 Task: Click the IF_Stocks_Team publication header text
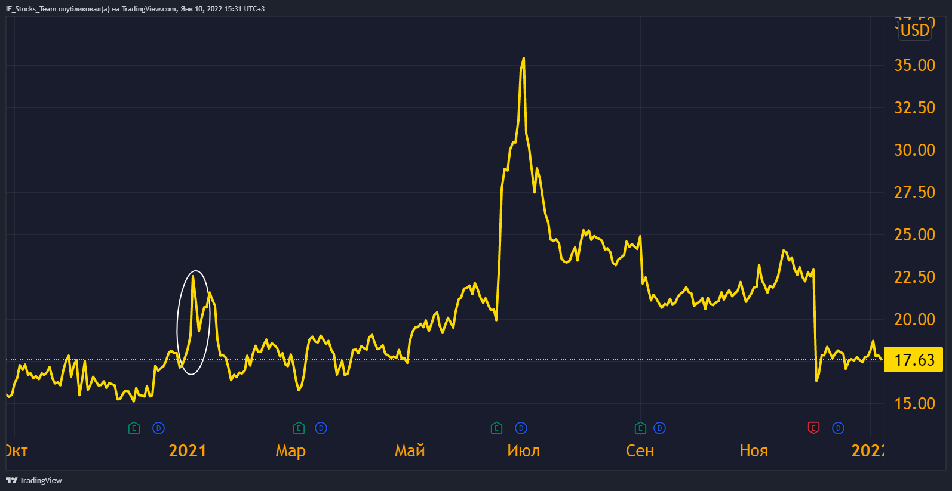[x=135, y=9]
